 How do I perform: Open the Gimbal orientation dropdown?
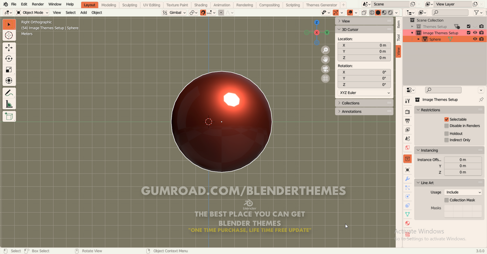pos(174,13)
